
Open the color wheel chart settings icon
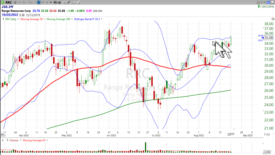(x=272, y=19)
